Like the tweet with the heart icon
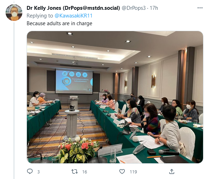 pos(122,172)
